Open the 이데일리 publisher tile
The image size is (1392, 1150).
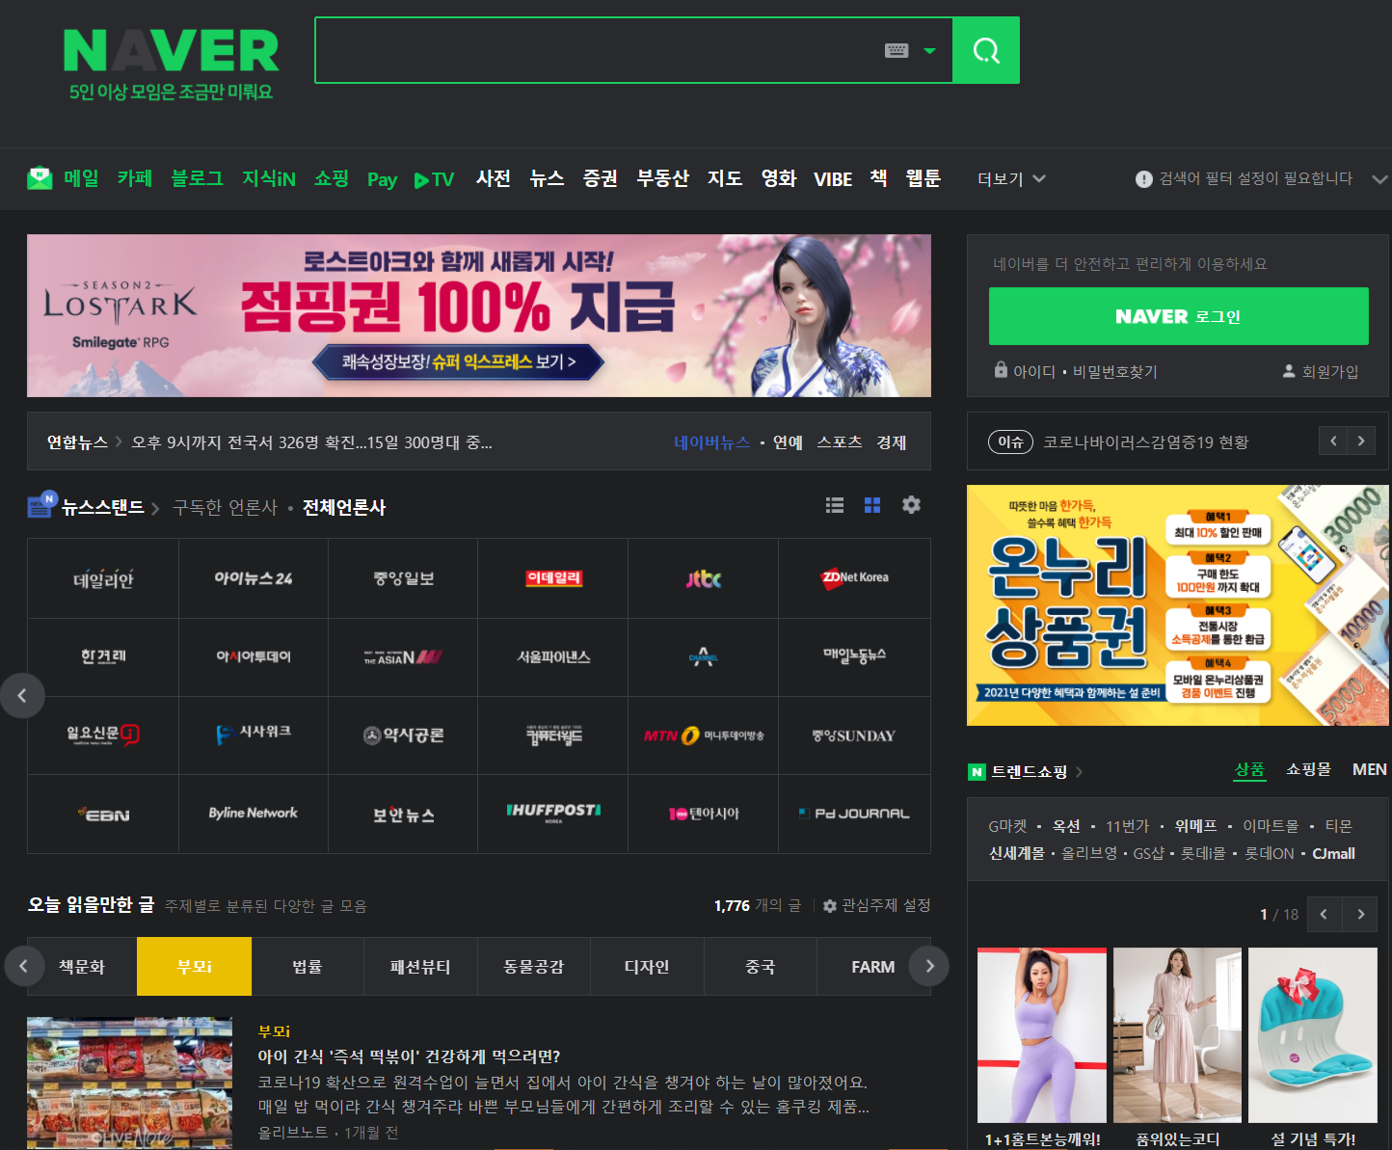coord(553,578)
